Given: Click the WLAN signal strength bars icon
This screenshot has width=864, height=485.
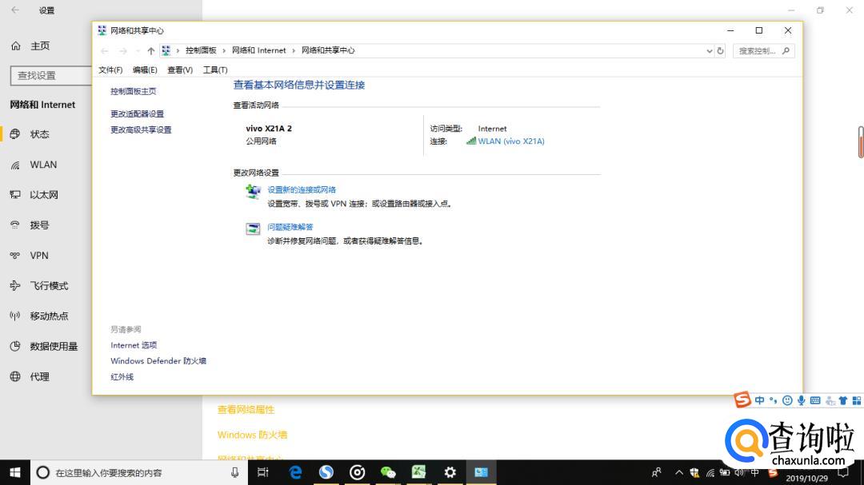Looking at the screenshot, I should point(471,141).
